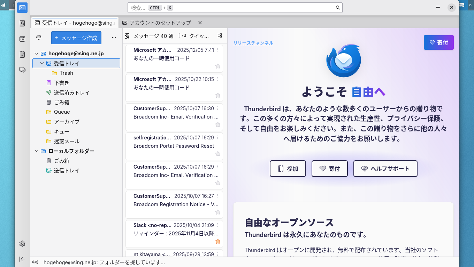
Task: Select 送信トレイ under ローカルフォルダー
Action: click(76, 170)
